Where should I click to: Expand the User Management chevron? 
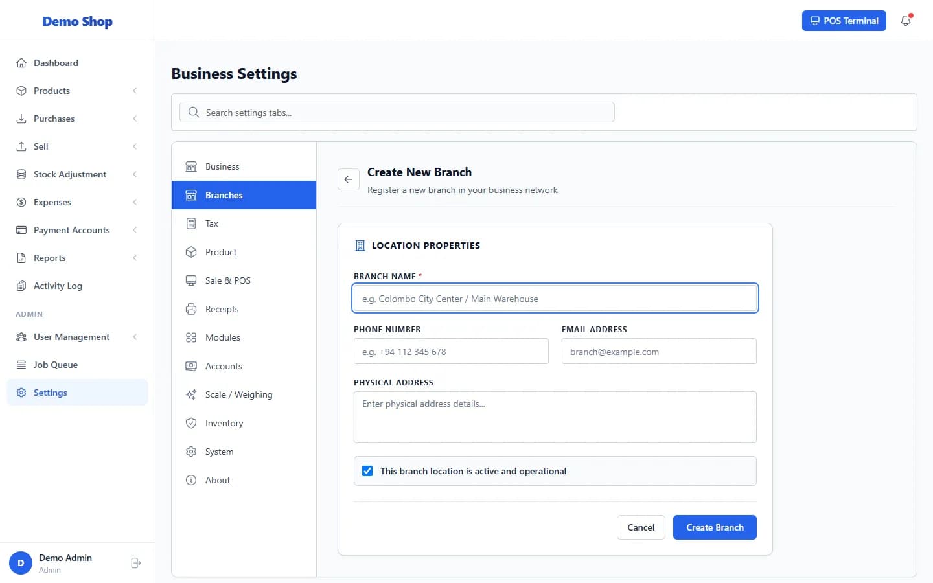click(x=135, y=337)
